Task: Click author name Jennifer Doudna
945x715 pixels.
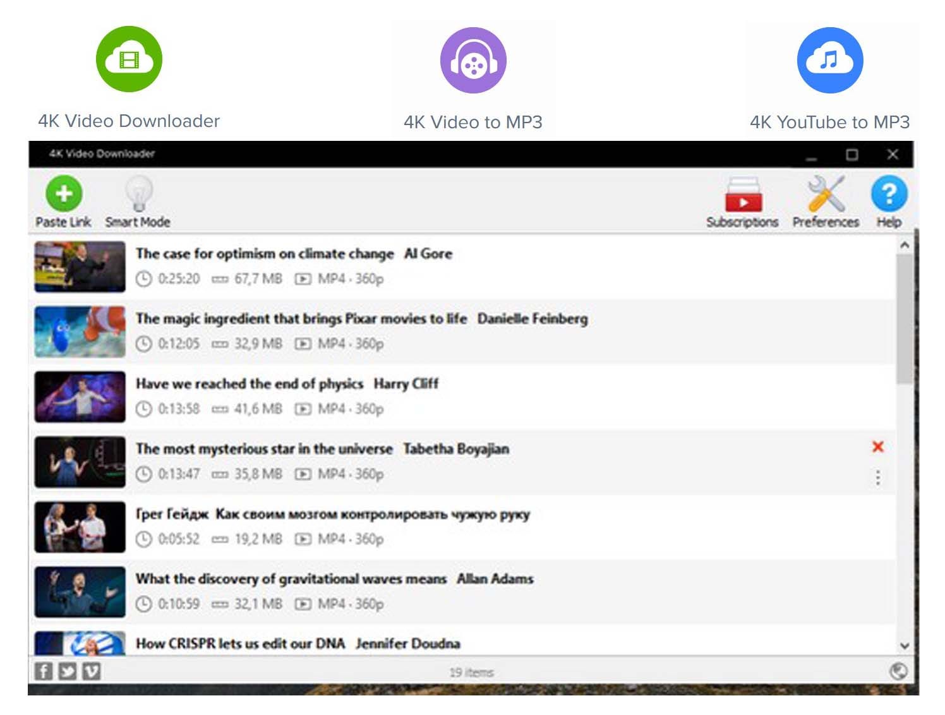Action: point(408,644)
